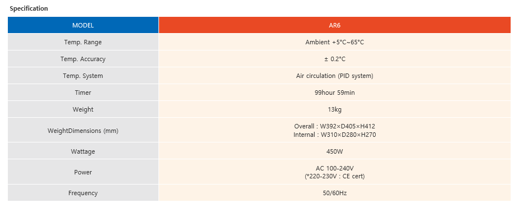Click the 13kg value cell
The height and width of the screenshot is (212, 514).
335,109
